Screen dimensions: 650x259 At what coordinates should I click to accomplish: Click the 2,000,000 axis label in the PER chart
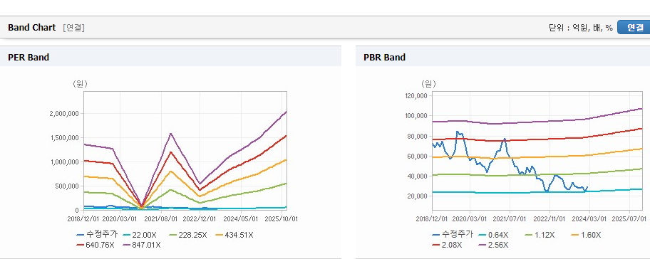[x=65, y=113]
